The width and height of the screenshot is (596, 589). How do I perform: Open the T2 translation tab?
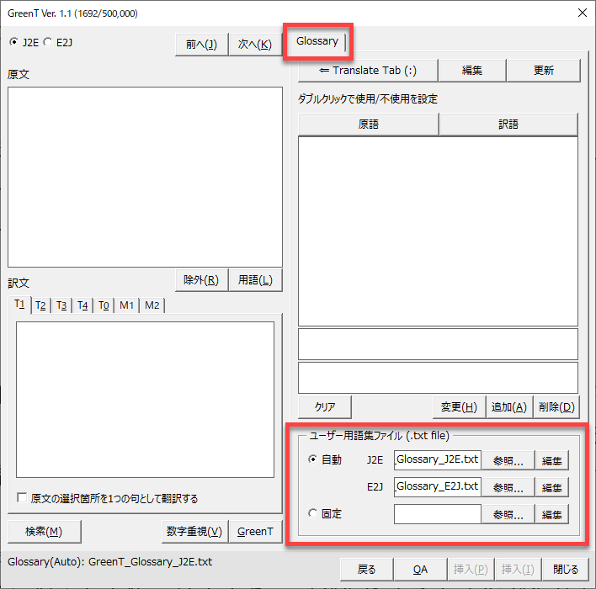coord(40,305)
